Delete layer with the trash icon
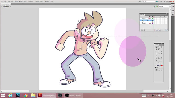The height and width of the screenshot is (98, 175). pos(145,30)
